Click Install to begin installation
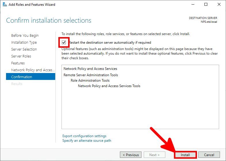This screenshot has height=161, width=226. [x=185, y=155]
